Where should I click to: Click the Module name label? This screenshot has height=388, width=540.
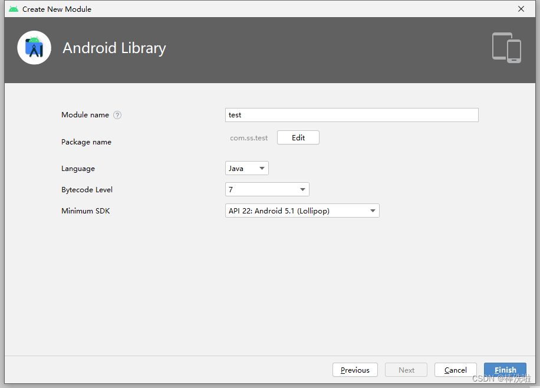[x=85, y=115]
